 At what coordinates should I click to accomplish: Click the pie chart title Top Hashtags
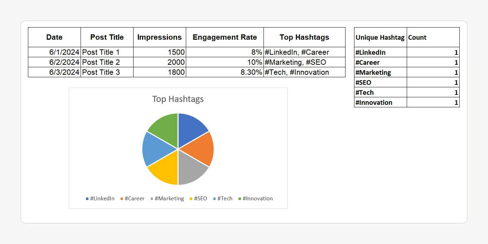point(178,99)
